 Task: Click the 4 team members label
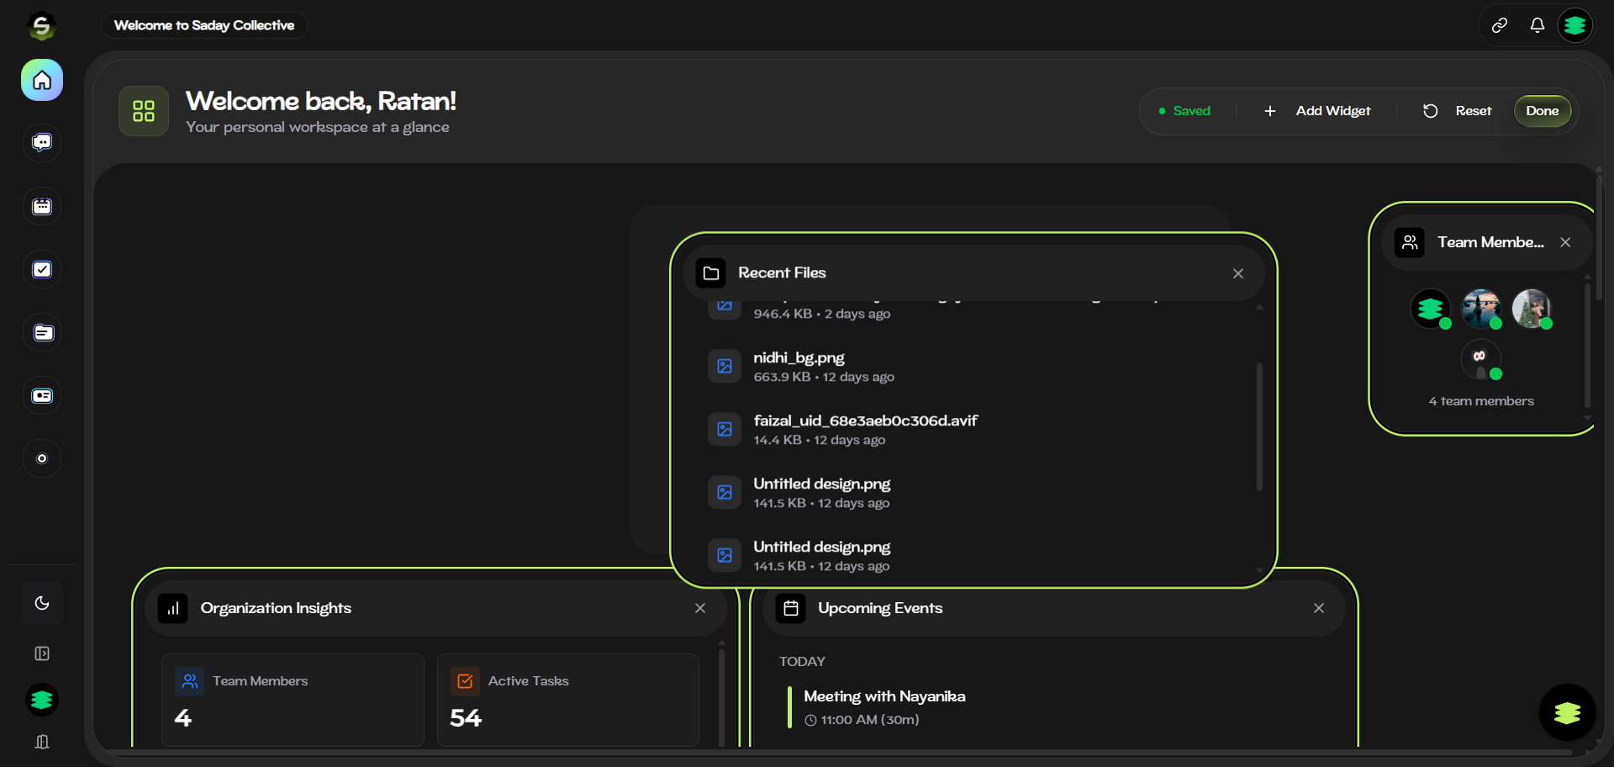1481,401
